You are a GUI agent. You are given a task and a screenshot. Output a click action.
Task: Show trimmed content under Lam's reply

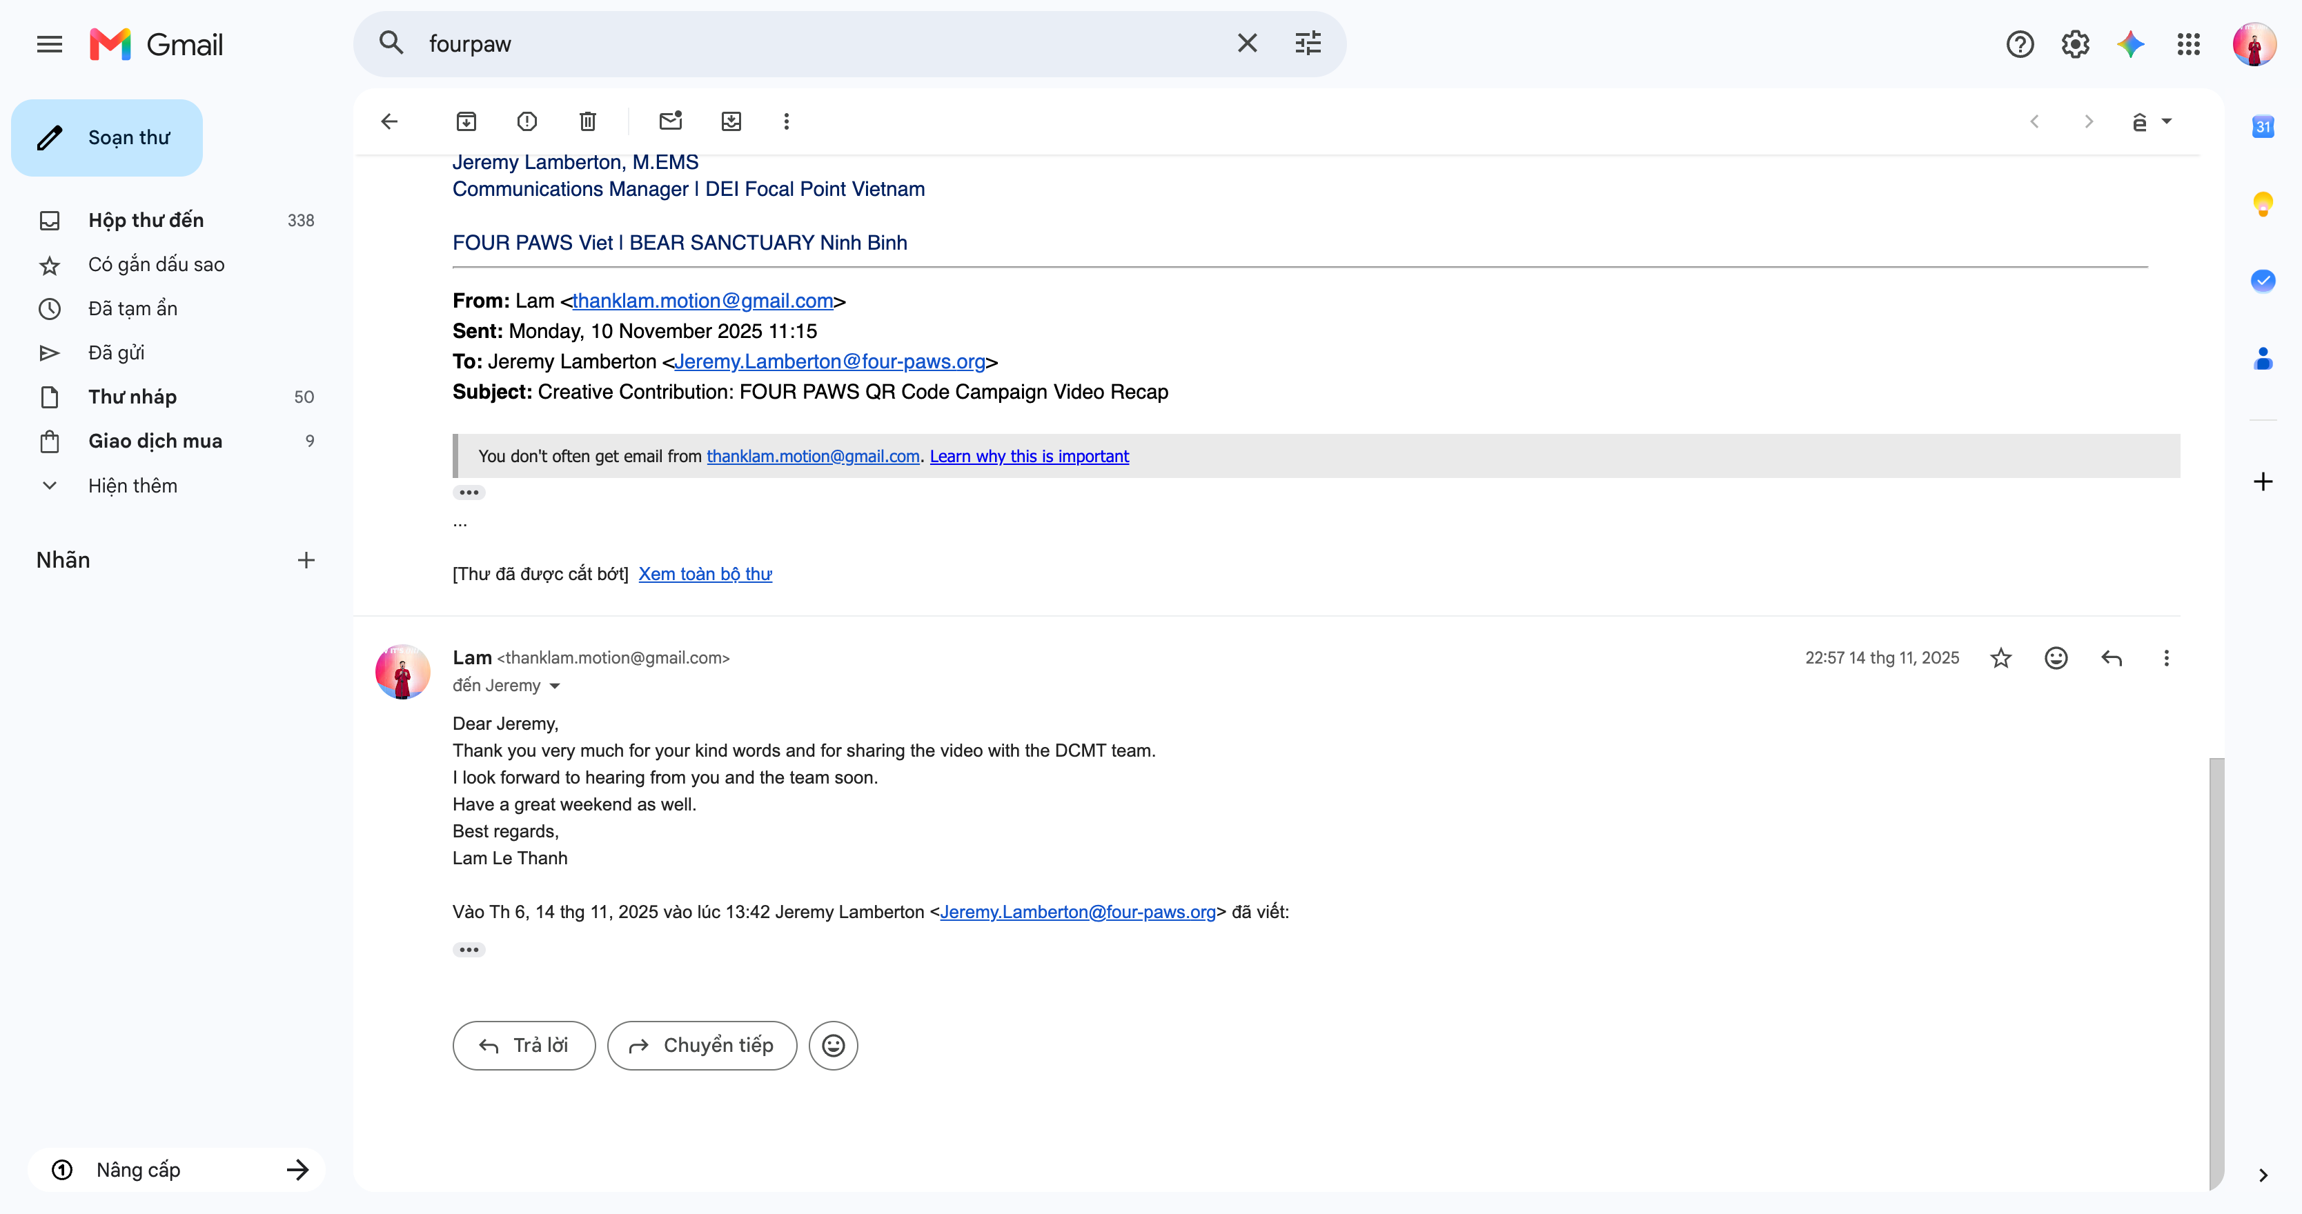click(469, 950)
